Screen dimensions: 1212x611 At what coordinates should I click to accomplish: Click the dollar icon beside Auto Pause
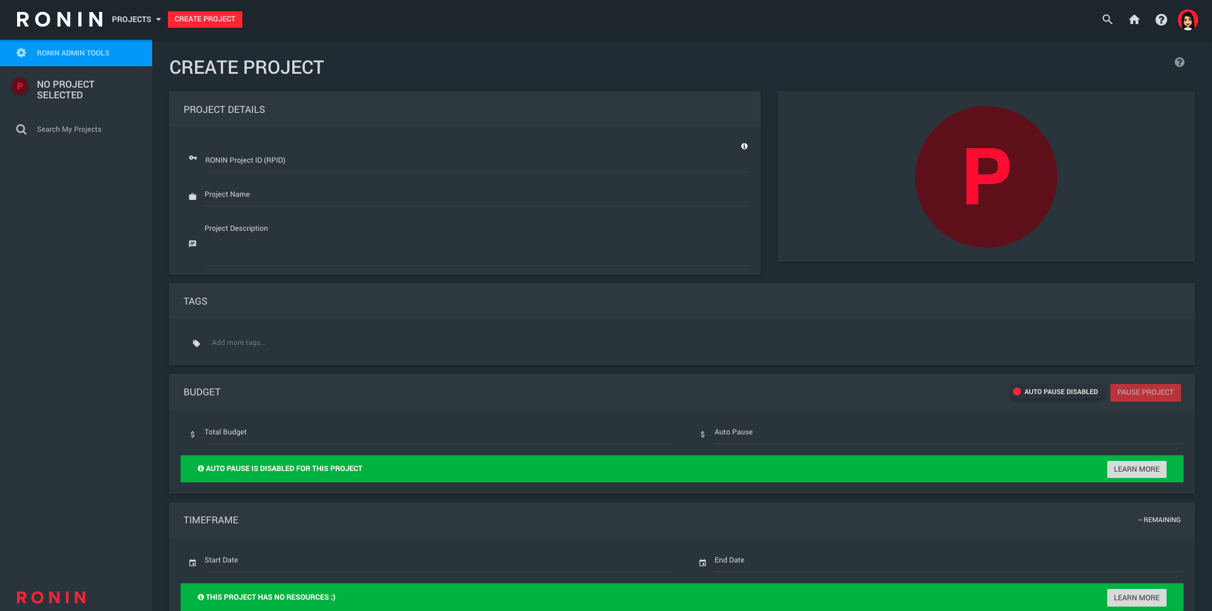tap(703, 434)
